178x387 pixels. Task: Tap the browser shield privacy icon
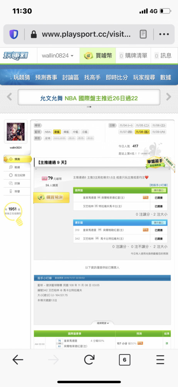point(14,34)
